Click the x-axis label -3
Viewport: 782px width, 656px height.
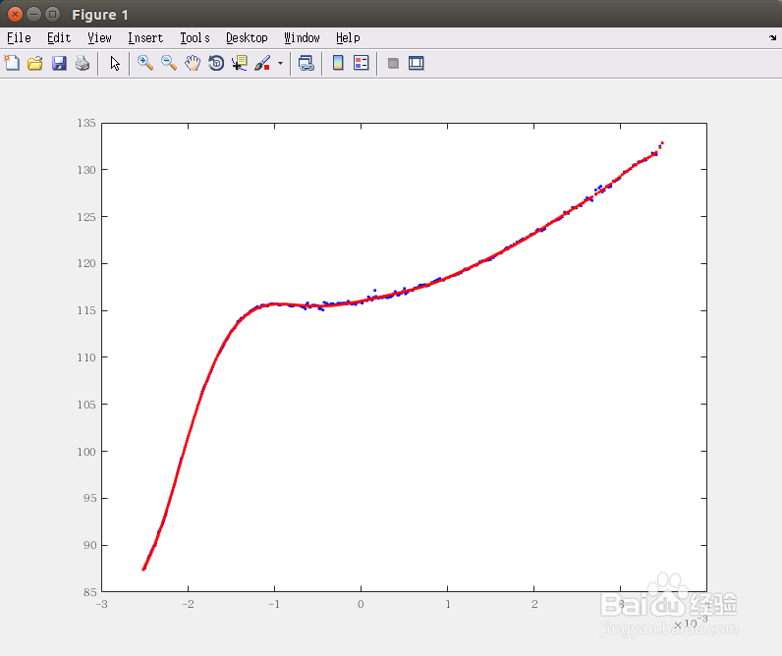point(101,604)
